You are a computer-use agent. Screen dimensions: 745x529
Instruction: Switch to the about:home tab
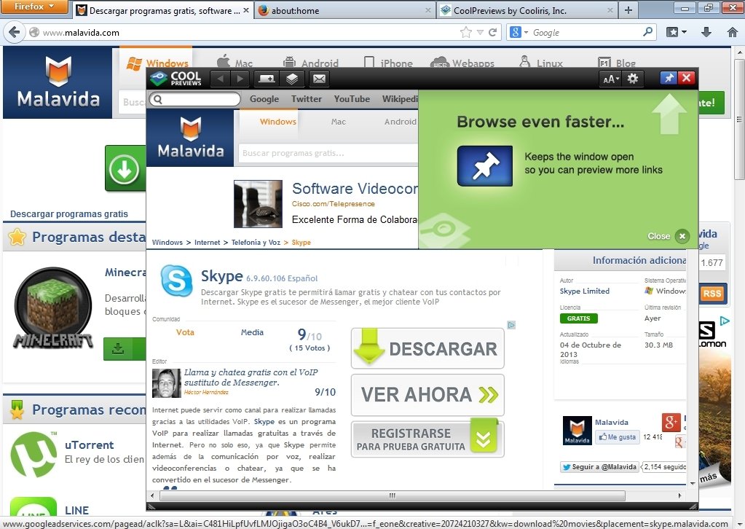click(x=344, y=10)
